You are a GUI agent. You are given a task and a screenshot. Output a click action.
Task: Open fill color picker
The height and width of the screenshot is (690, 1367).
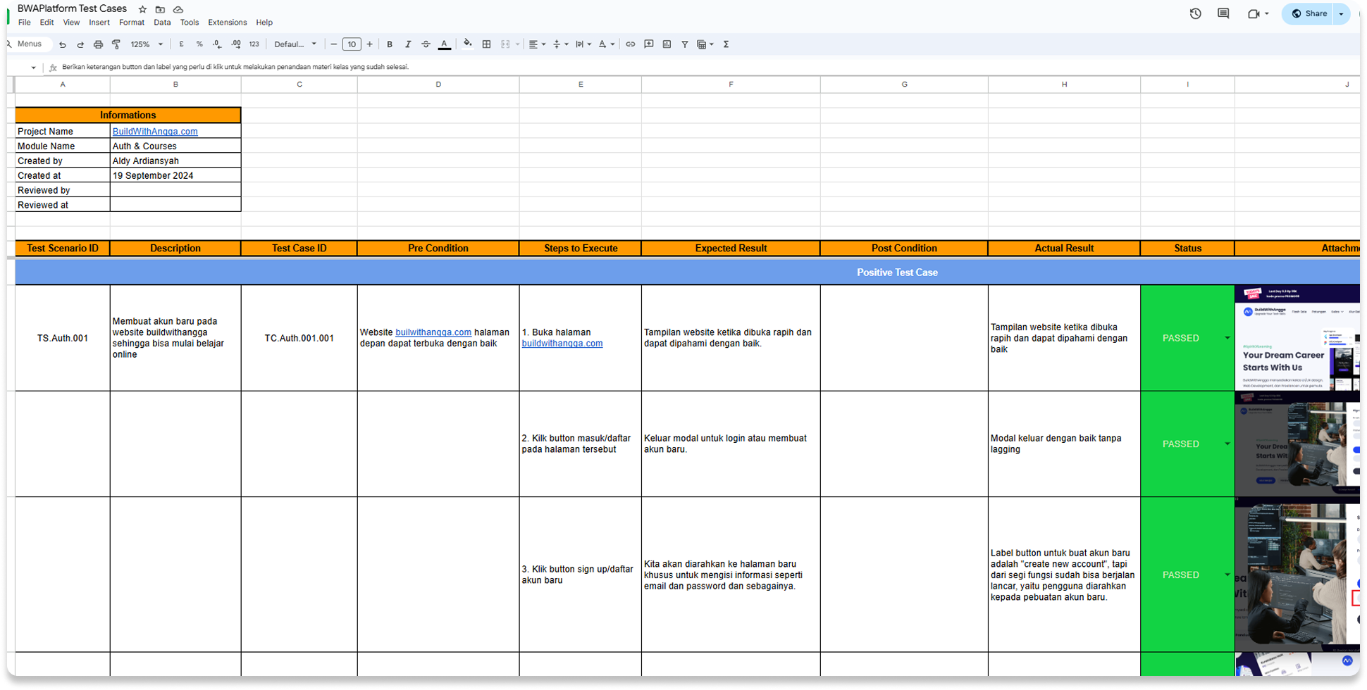click(468, 44)
